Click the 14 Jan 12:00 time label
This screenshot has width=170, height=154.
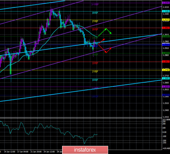coord(9,152)
